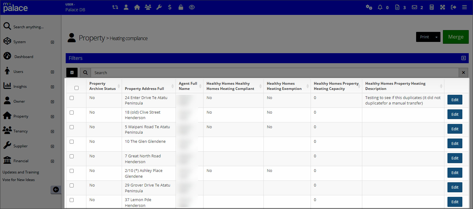
Task: Click the green Merge button
Action: click(456, 37)
